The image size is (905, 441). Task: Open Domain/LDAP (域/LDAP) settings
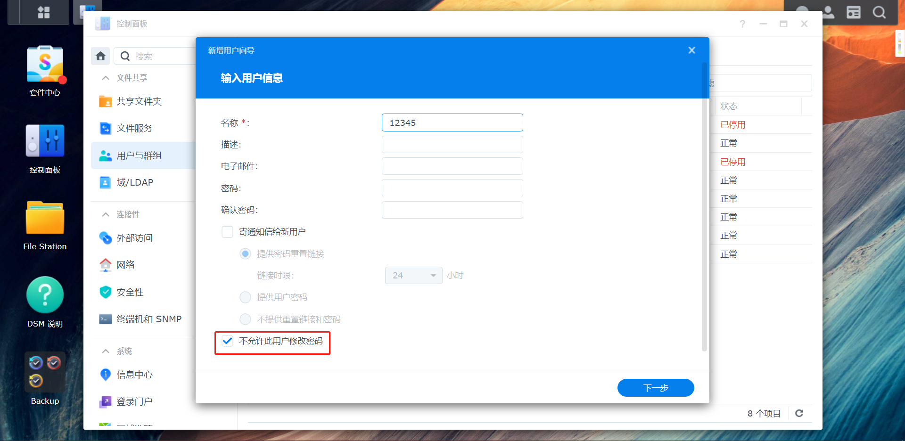105,182
